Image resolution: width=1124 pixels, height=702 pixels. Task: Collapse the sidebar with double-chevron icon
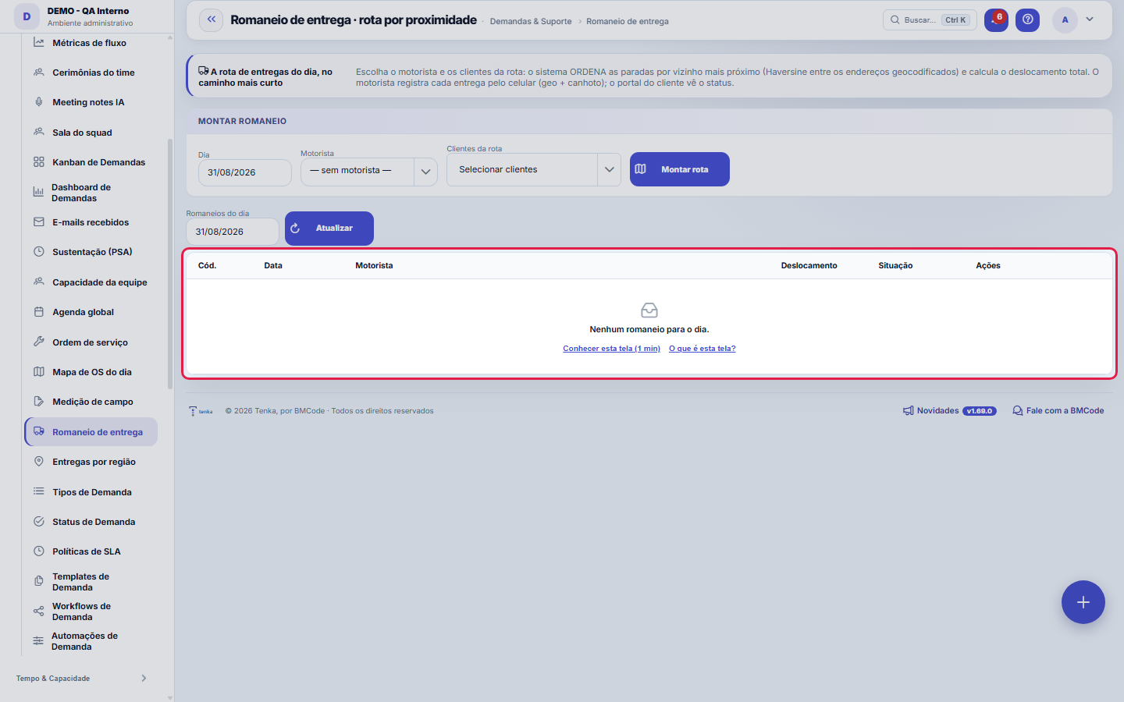coord(212,19)
